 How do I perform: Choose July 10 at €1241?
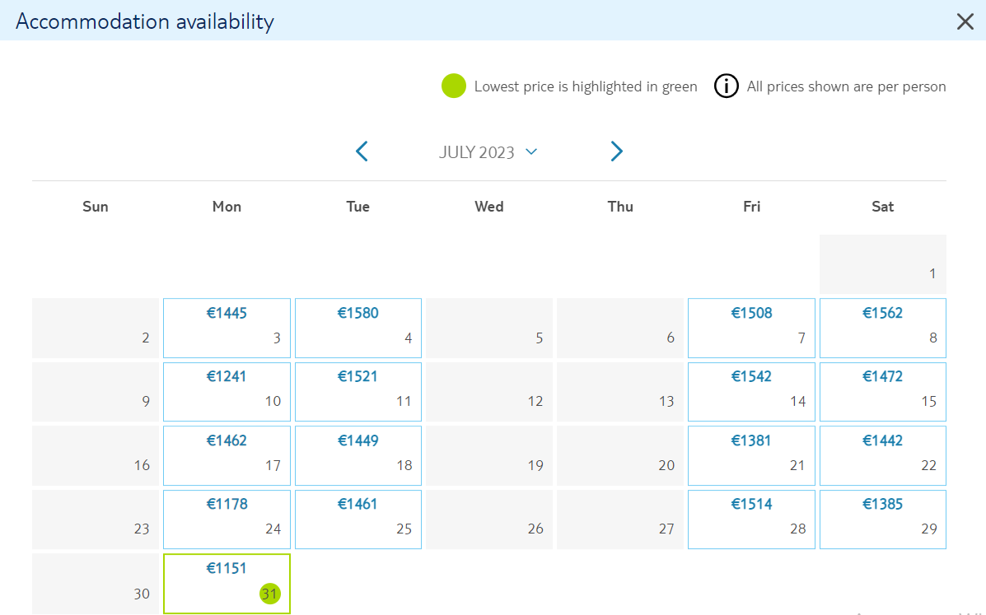coord(227,391)
